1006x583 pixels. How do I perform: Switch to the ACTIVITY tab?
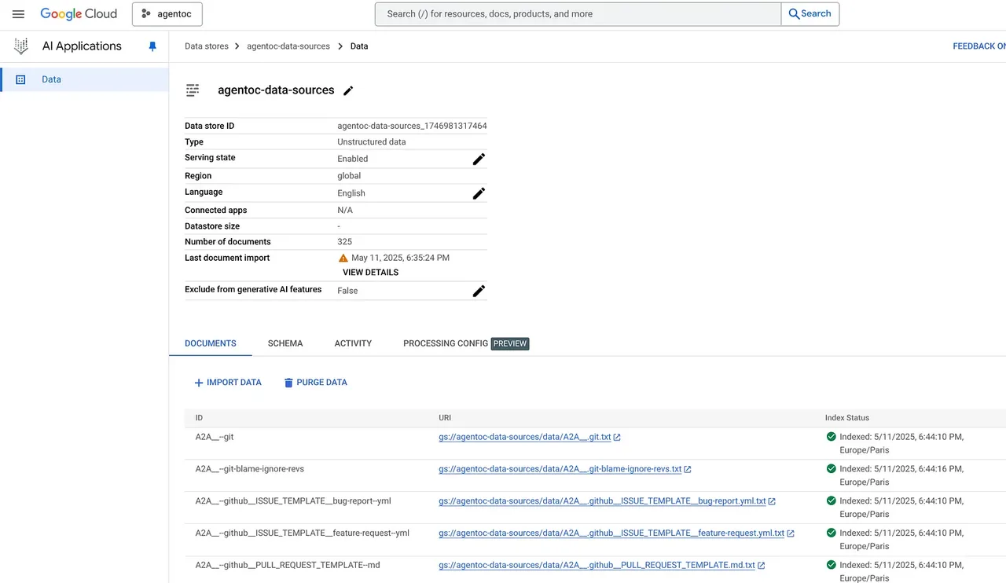[353, 343]
